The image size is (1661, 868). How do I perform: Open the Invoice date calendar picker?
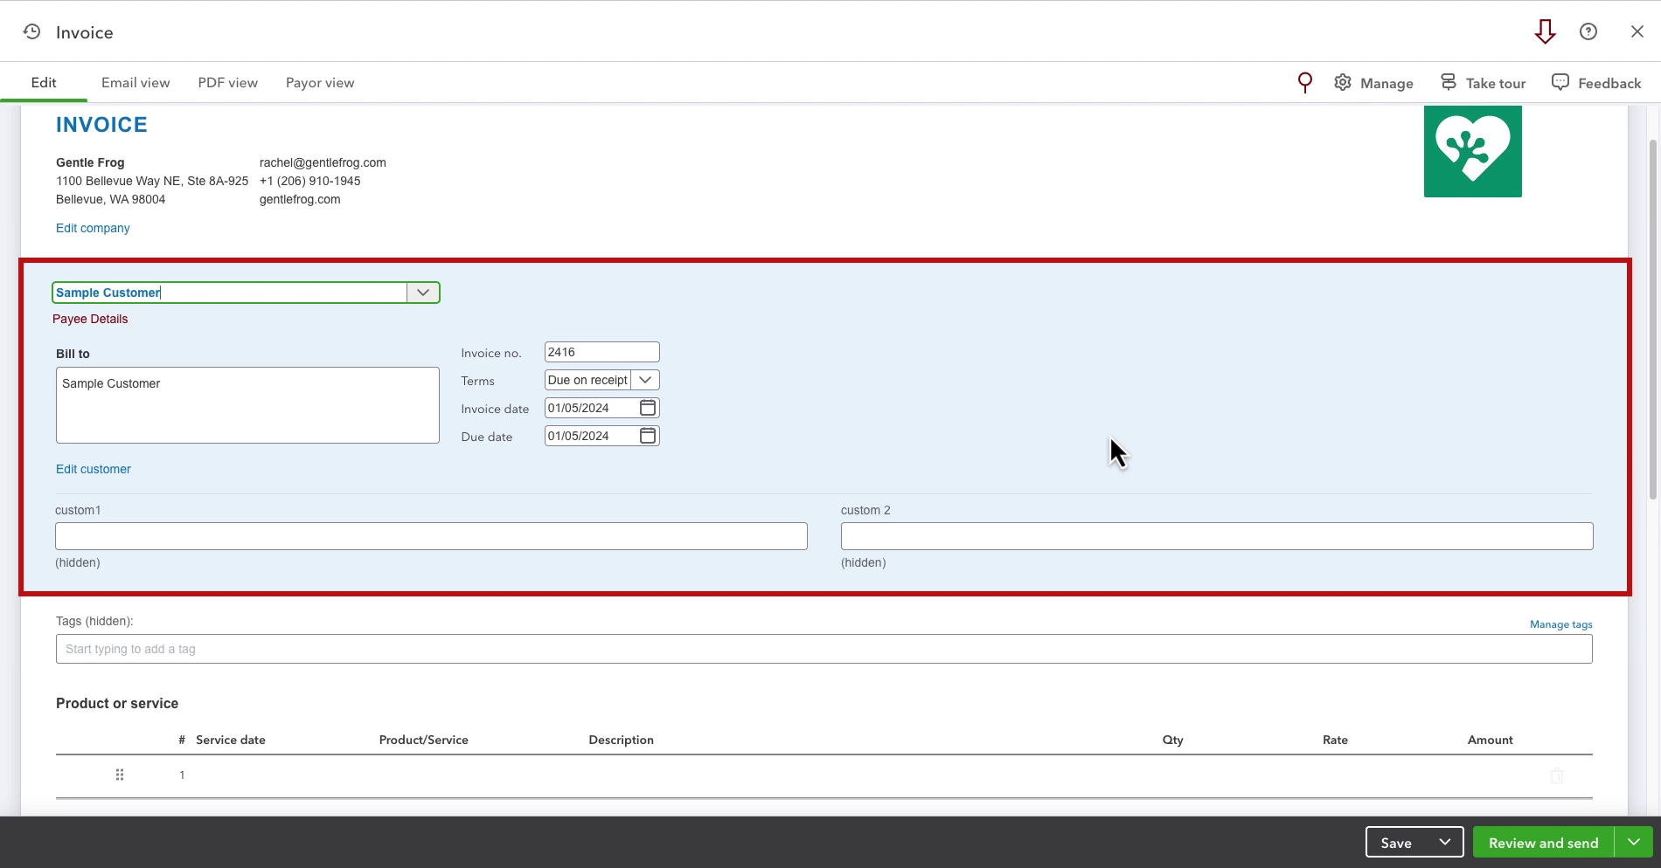(648, 408)
